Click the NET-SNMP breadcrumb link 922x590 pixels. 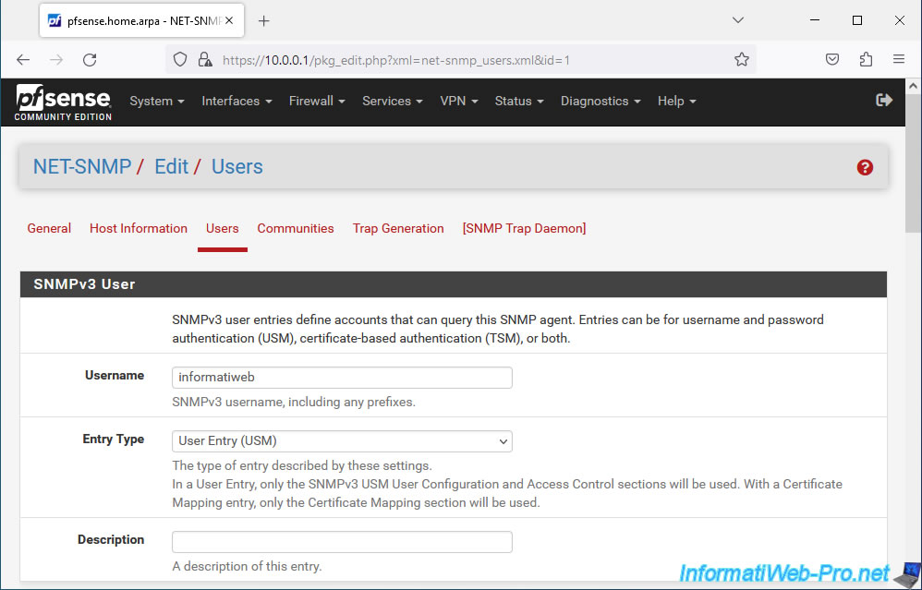point(81,167)
